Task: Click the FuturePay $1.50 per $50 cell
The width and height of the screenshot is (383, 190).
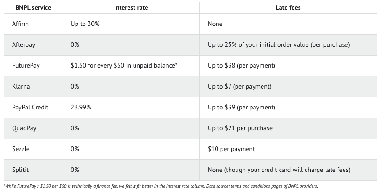Action: pos(131,66)
